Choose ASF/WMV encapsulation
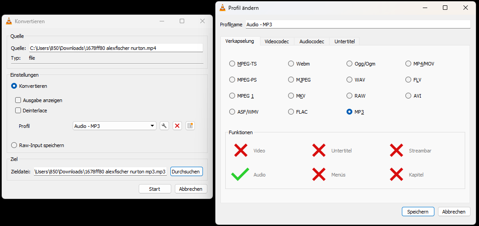This screenshot has height=226, width=479. [232, 112]
